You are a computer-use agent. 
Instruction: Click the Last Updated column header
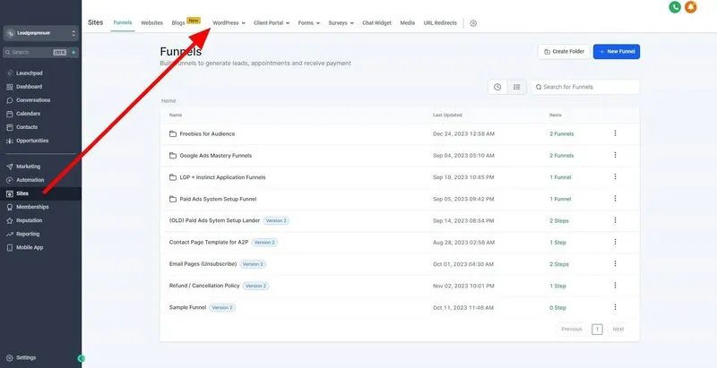point(447,116)
